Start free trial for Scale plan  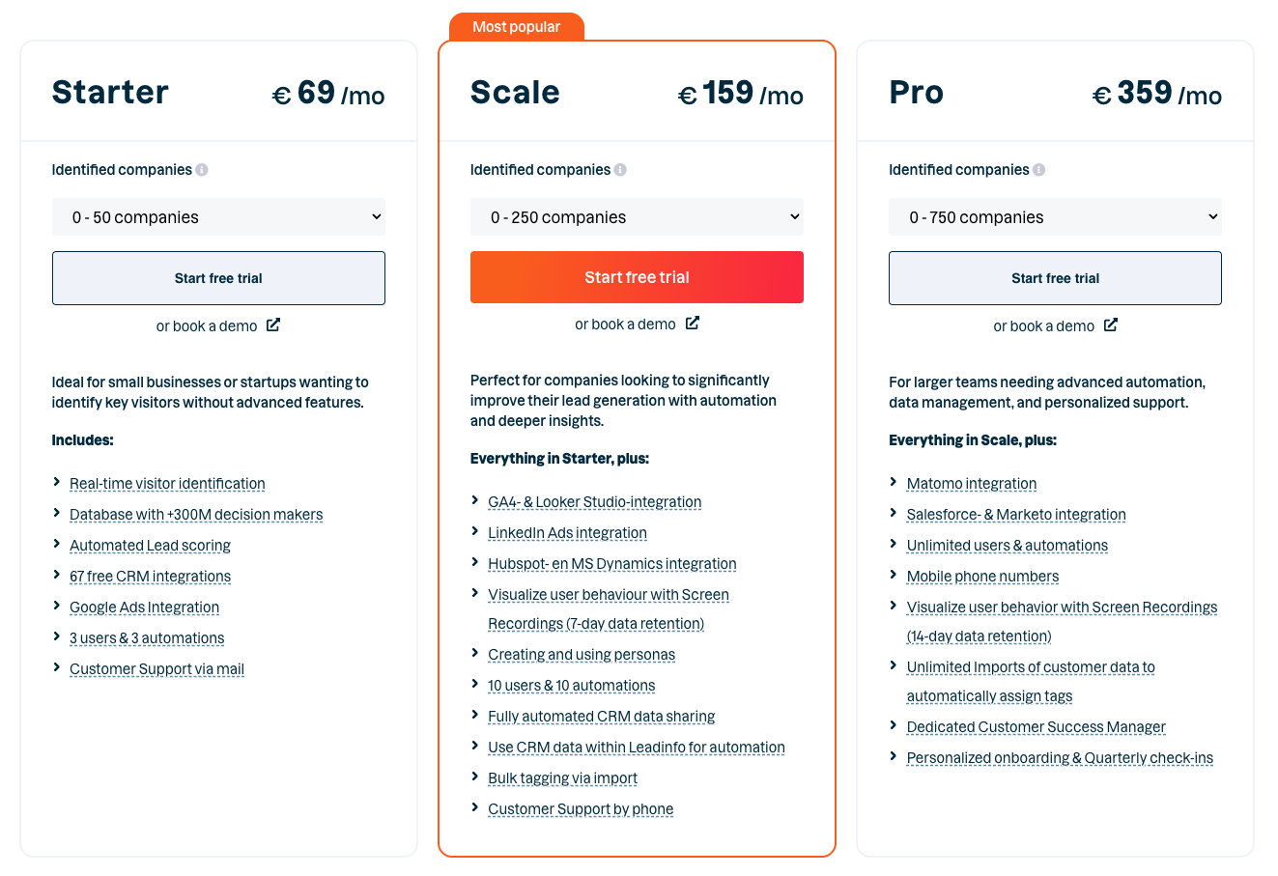point(637,277)
